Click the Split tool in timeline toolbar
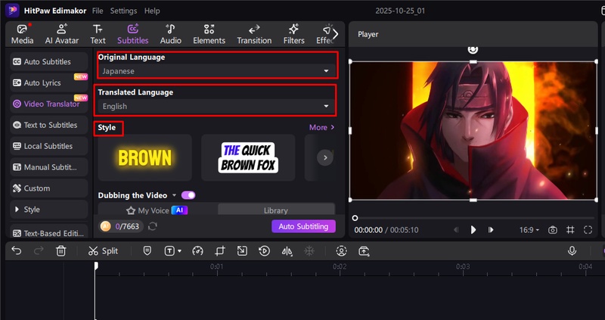The image size is (605, 320). 103,250
